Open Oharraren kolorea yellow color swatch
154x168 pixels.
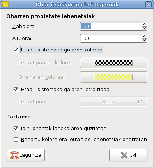(113, 77)
